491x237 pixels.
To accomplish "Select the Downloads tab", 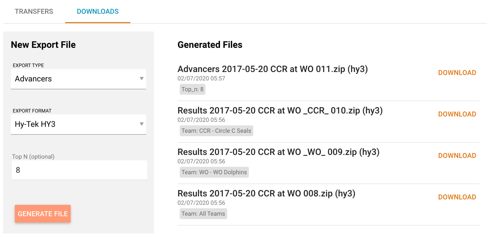I will tap(98, 11).
